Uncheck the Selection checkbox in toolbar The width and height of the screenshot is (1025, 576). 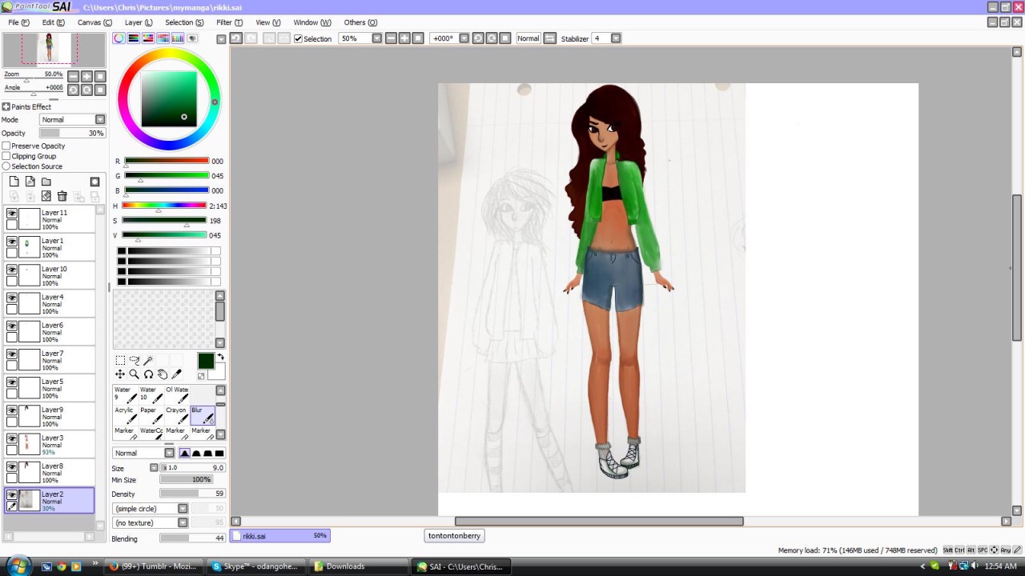coord(298,38)
